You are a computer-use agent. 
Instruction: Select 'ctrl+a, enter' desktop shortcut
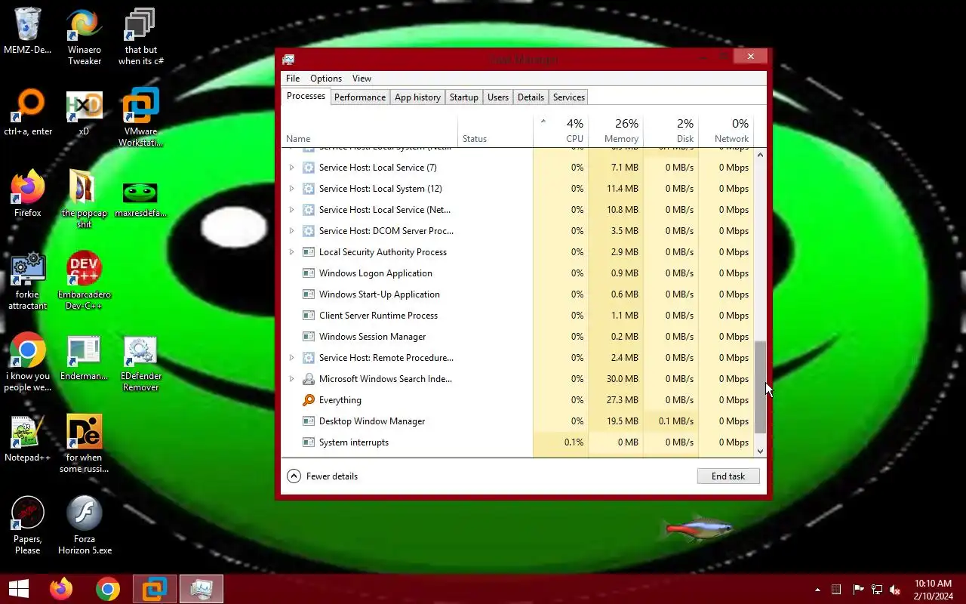tap(28, 112)
